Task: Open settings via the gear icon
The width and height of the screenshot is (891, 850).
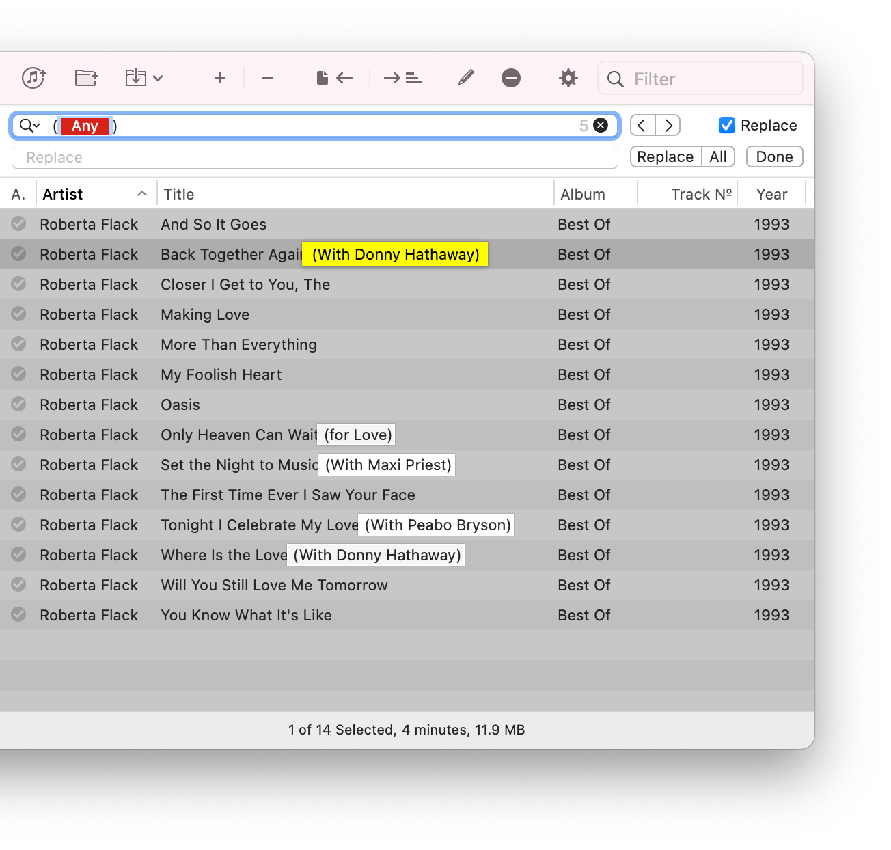Action: 568,78
